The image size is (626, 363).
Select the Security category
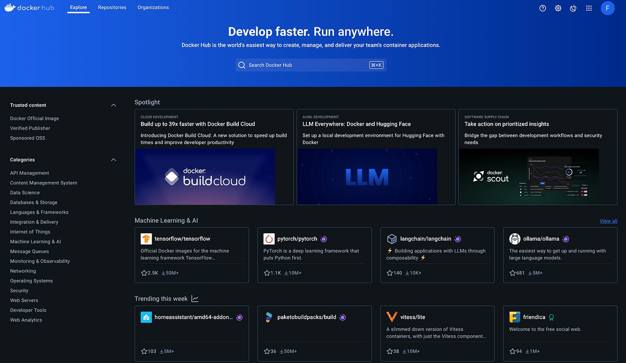(19, 291)
